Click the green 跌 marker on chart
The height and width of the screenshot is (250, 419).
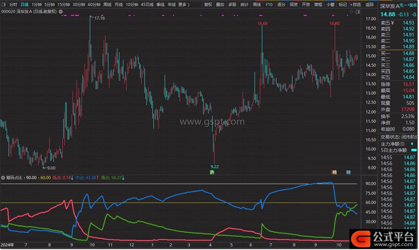point(212,172)
